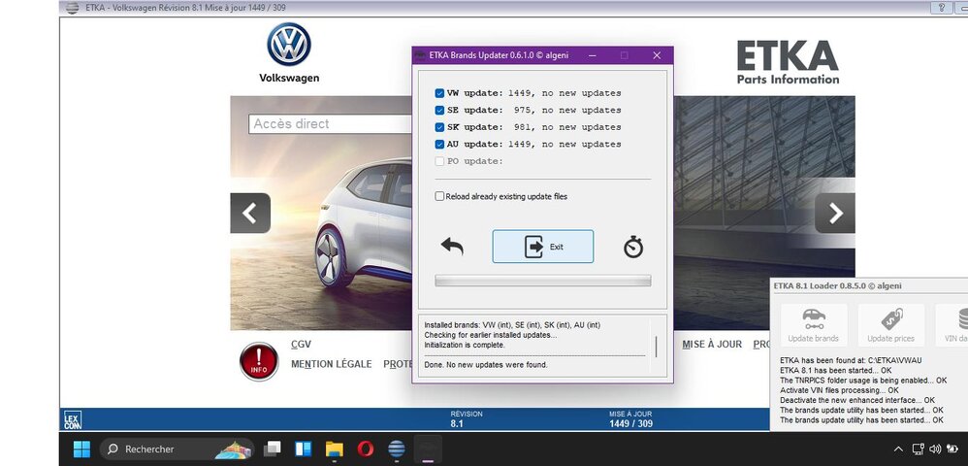Click the ETKA Parts Information logo
The image size is (968, 466).
pos(788,62)
